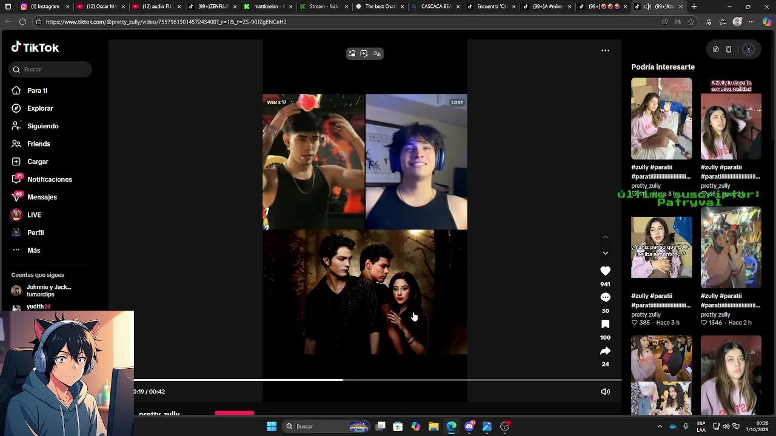This screenshot has width=776, height=436.
Task: Open Copilot in the browser toolbar
Action: 767,22
